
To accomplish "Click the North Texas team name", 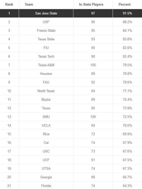I will pos(46,91).
